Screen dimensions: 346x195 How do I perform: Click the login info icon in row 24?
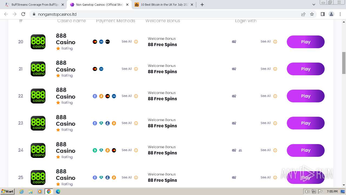[x=275, y=150]
